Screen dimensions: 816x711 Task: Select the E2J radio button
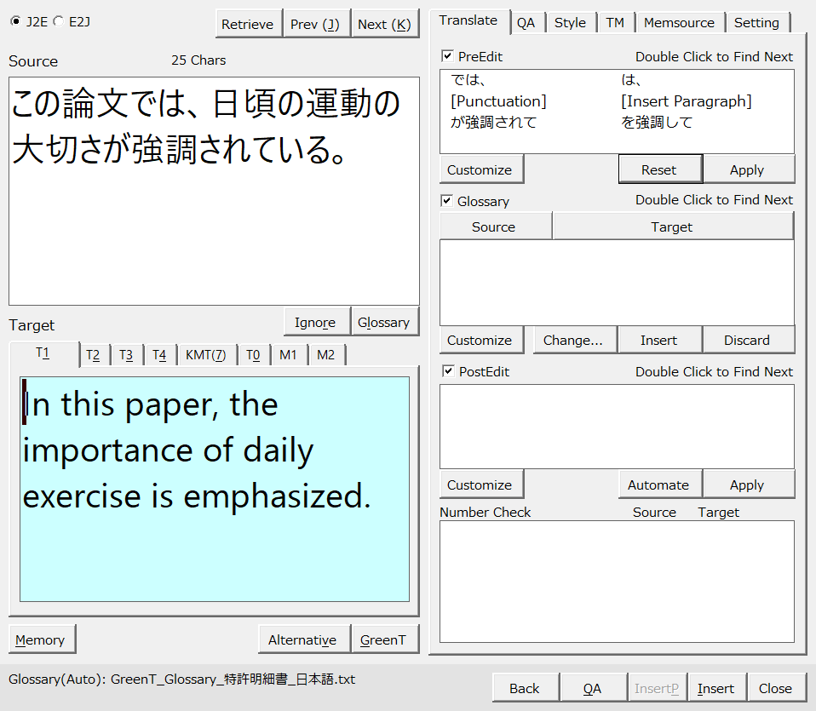click(x=58, y=21)
